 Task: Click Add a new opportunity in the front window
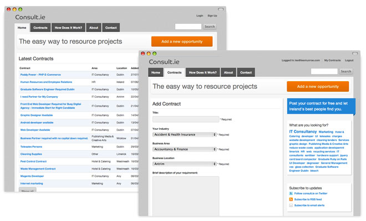pos(318,86)
